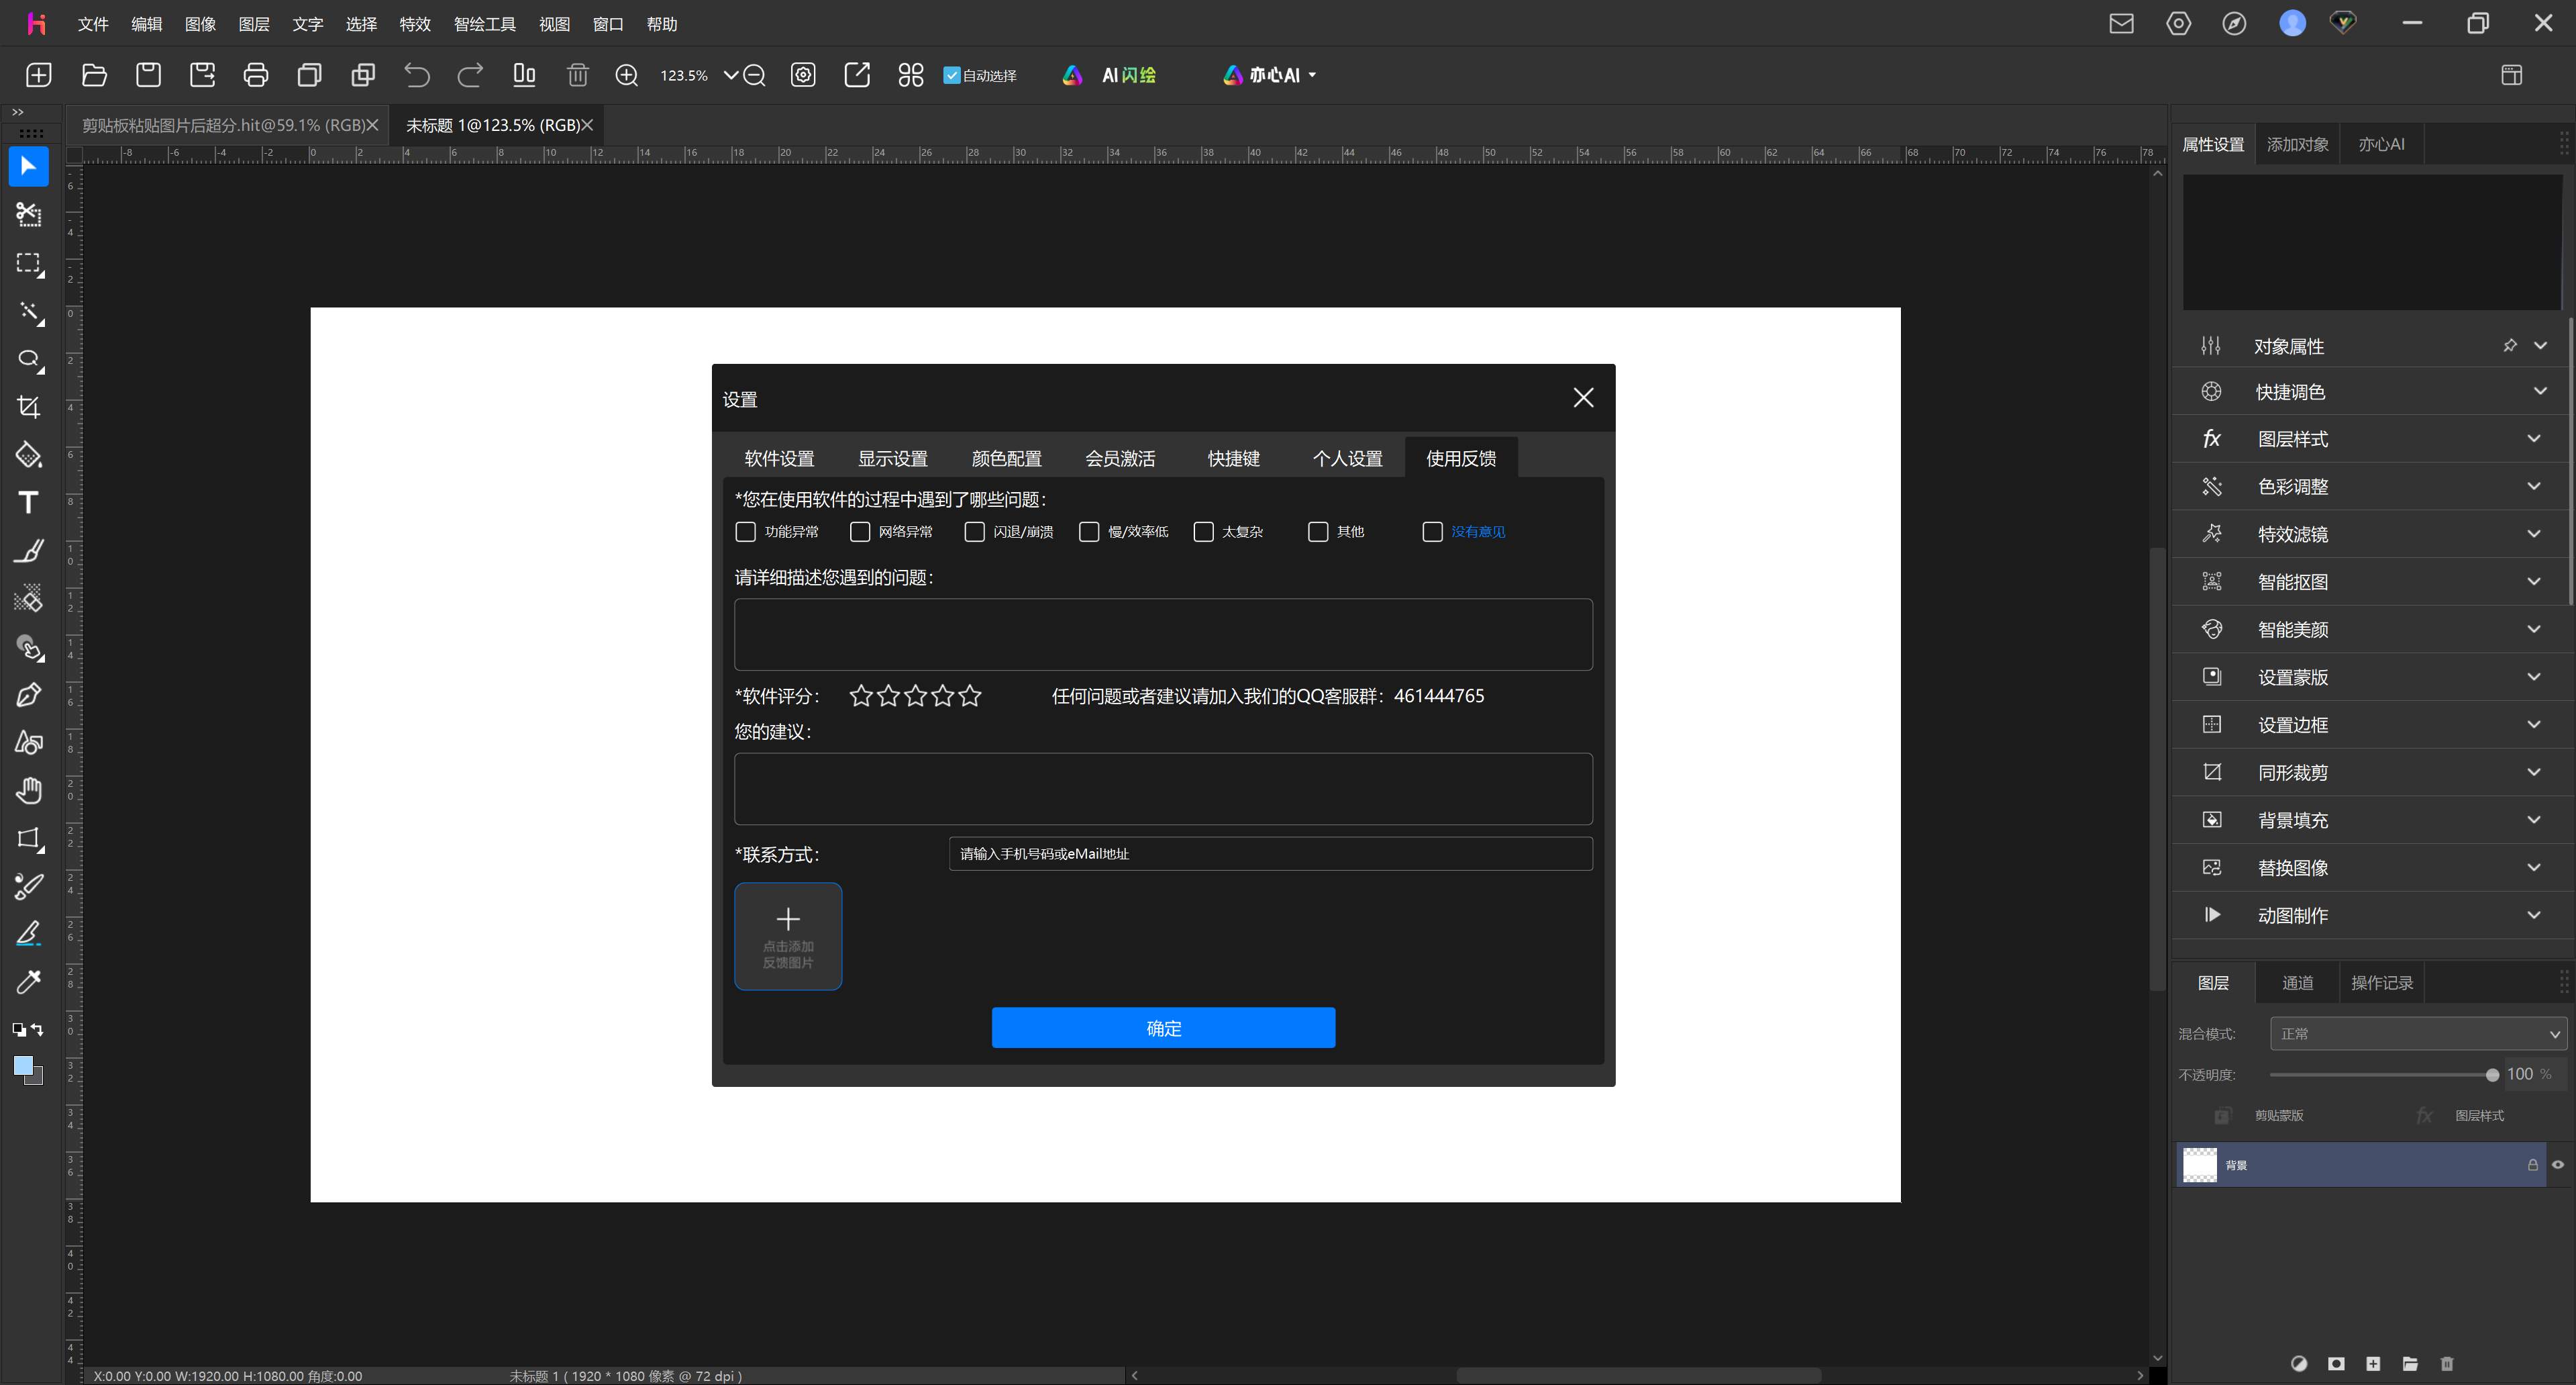Click the AI闪绘 button

1109,75
